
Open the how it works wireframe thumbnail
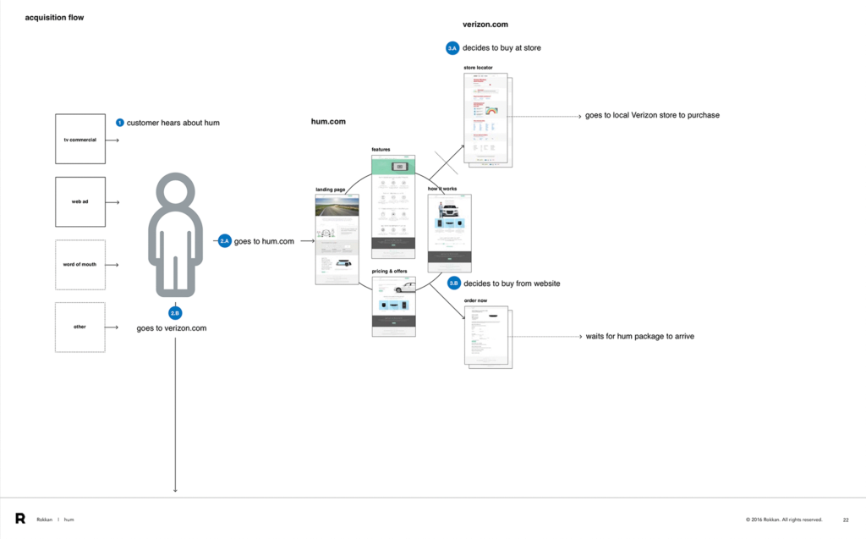pyautogui.click(x=450, y=233)
